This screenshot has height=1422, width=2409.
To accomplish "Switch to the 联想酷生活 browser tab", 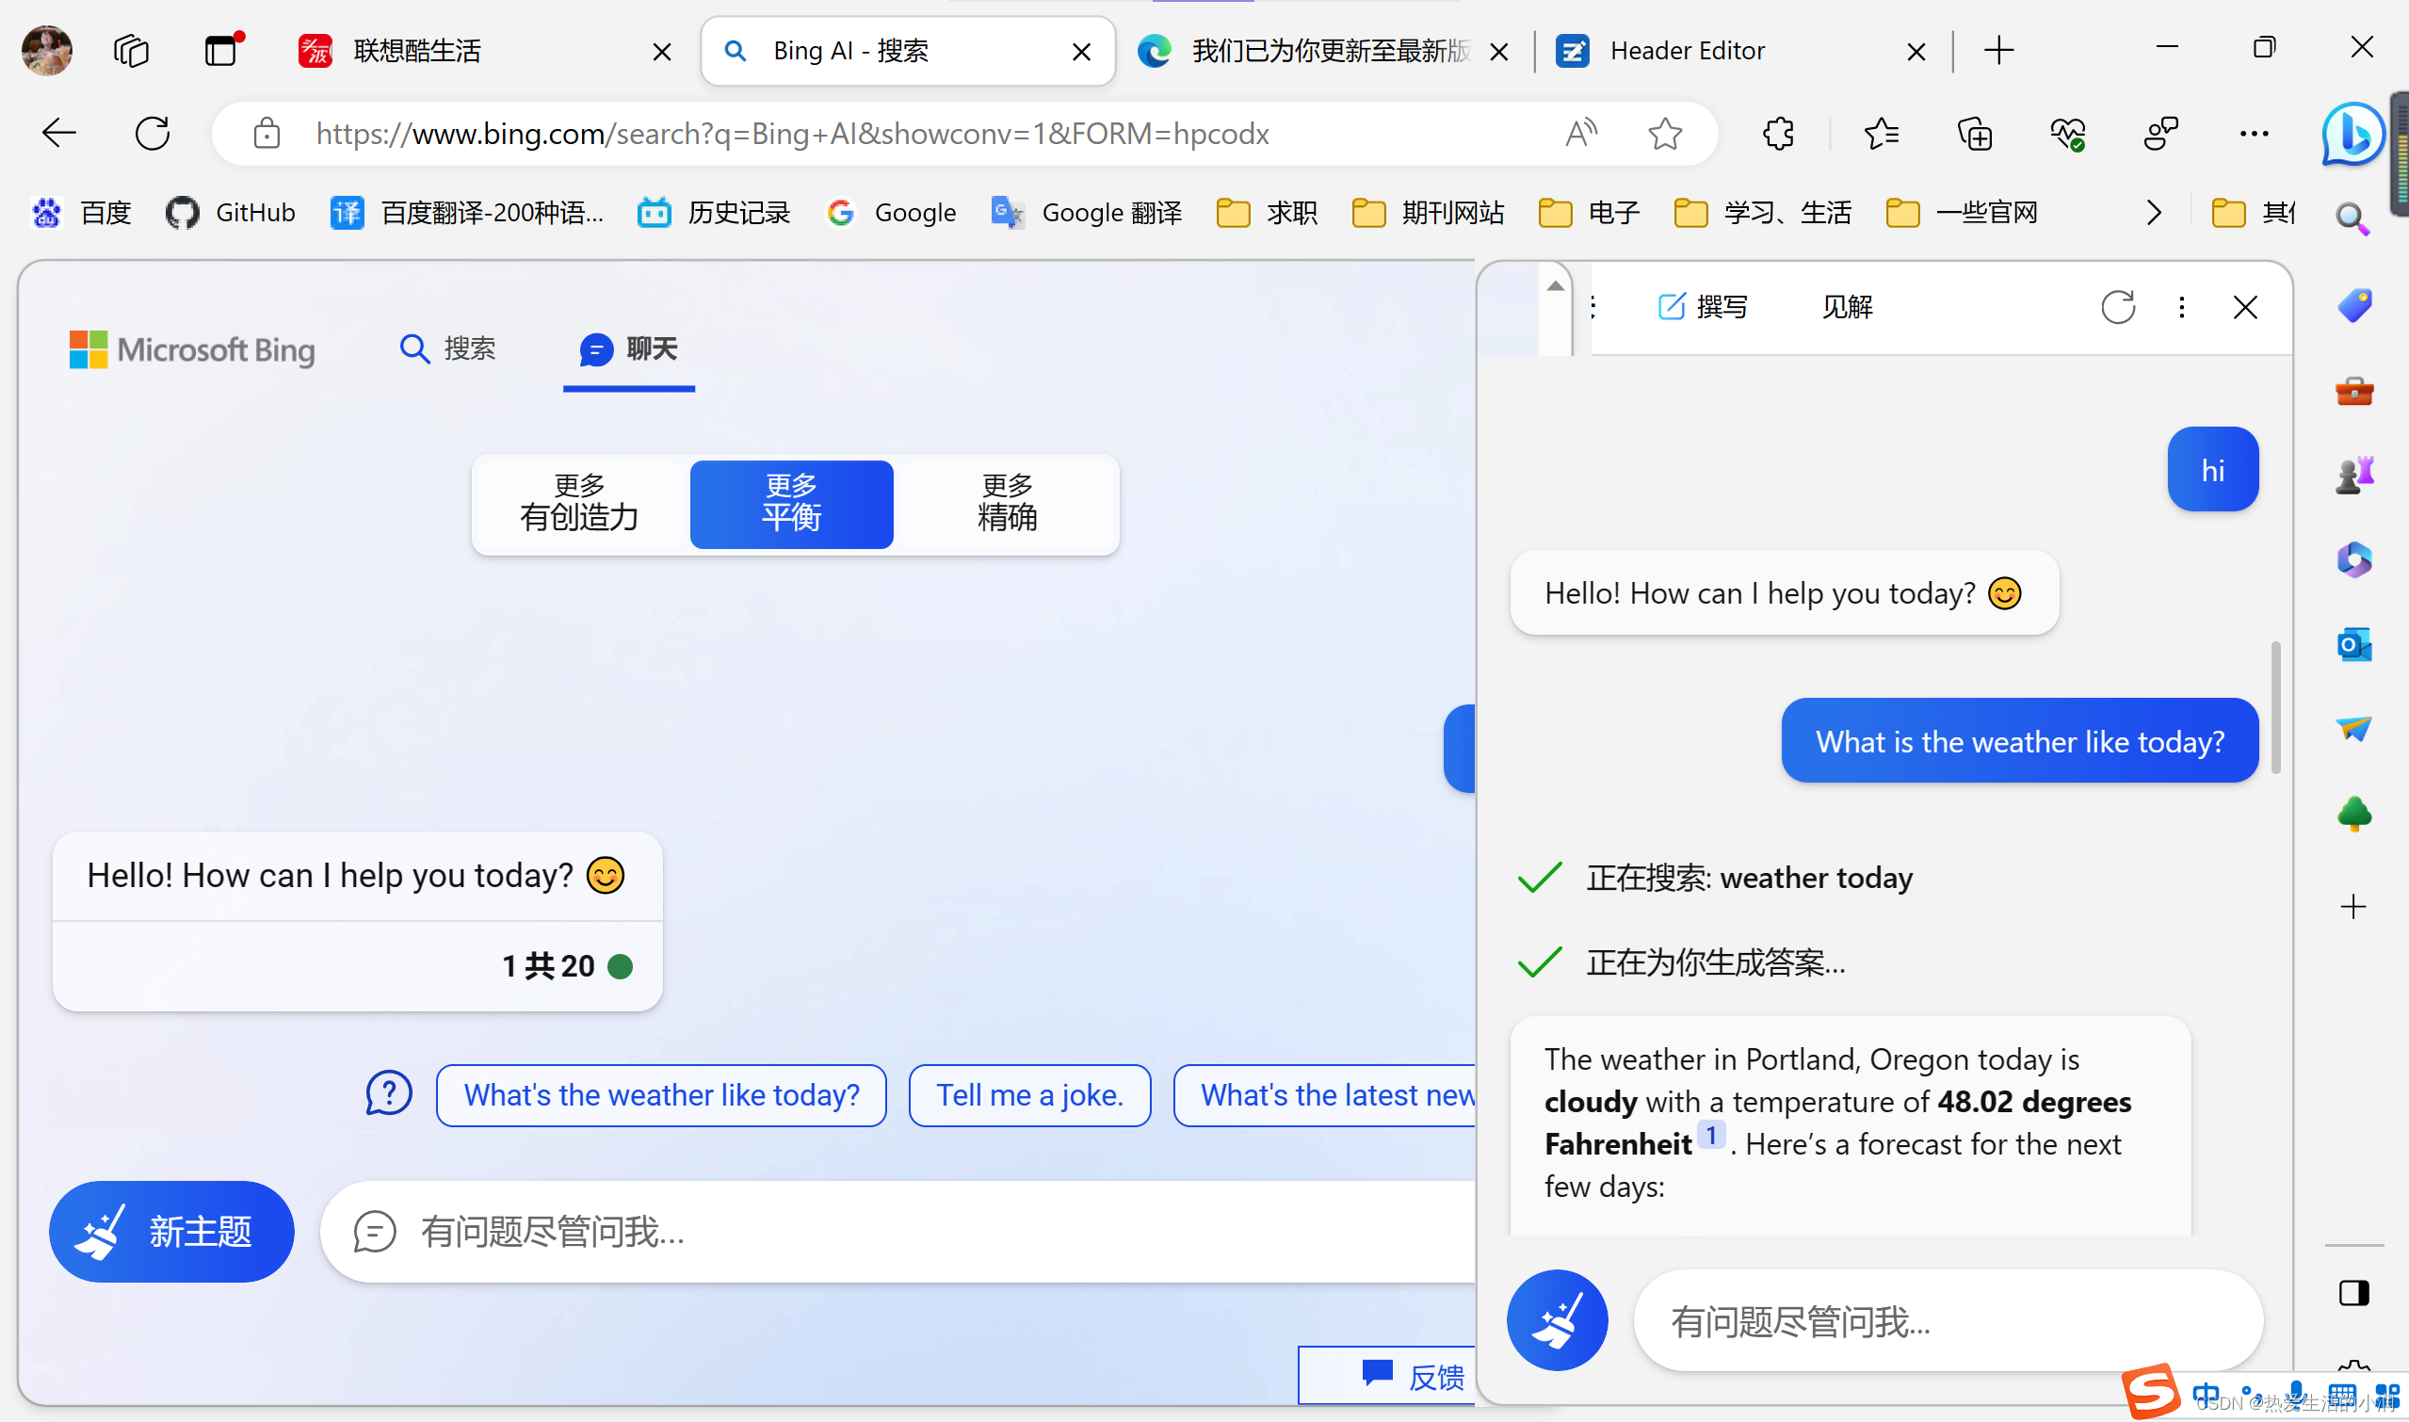I will [x=485, y=51].
